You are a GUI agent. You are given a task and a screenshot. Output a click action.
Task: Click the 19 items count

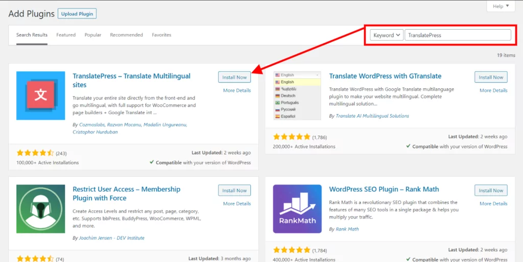tap(506, 55)
